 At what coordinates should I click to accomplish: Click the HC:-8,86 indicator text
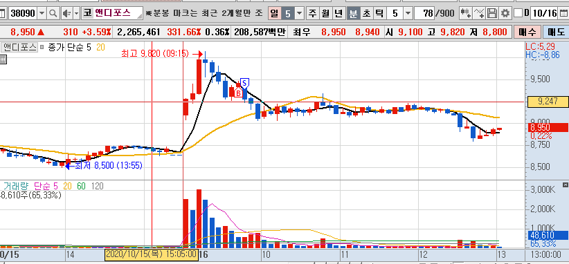coord(543,55)
